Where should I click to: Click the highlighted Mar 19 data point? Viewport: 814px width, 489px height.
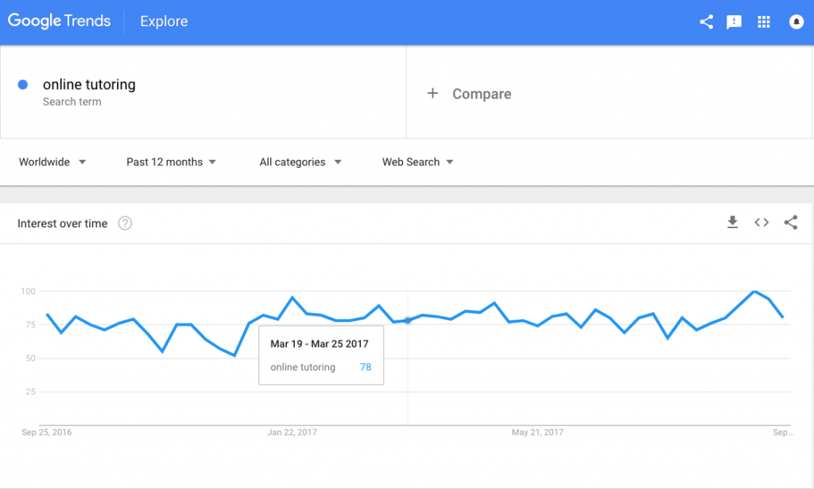click(x=408, y=320)
